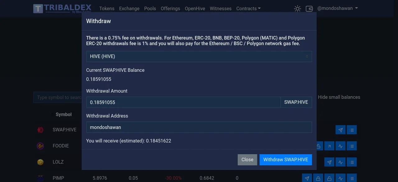Open market chart icon in FOODIE row
Image resolution: width=398 pixels, height=182 pixels.
click(340, 146)
